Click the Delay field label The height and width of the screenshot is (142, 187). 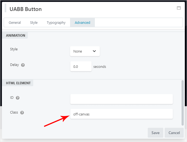(14, 65)
